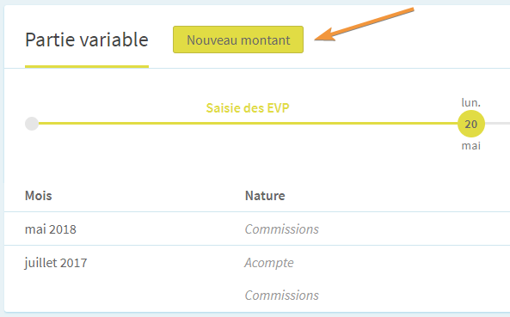
Task: Sort by the Nature column header
Action: 265,196
